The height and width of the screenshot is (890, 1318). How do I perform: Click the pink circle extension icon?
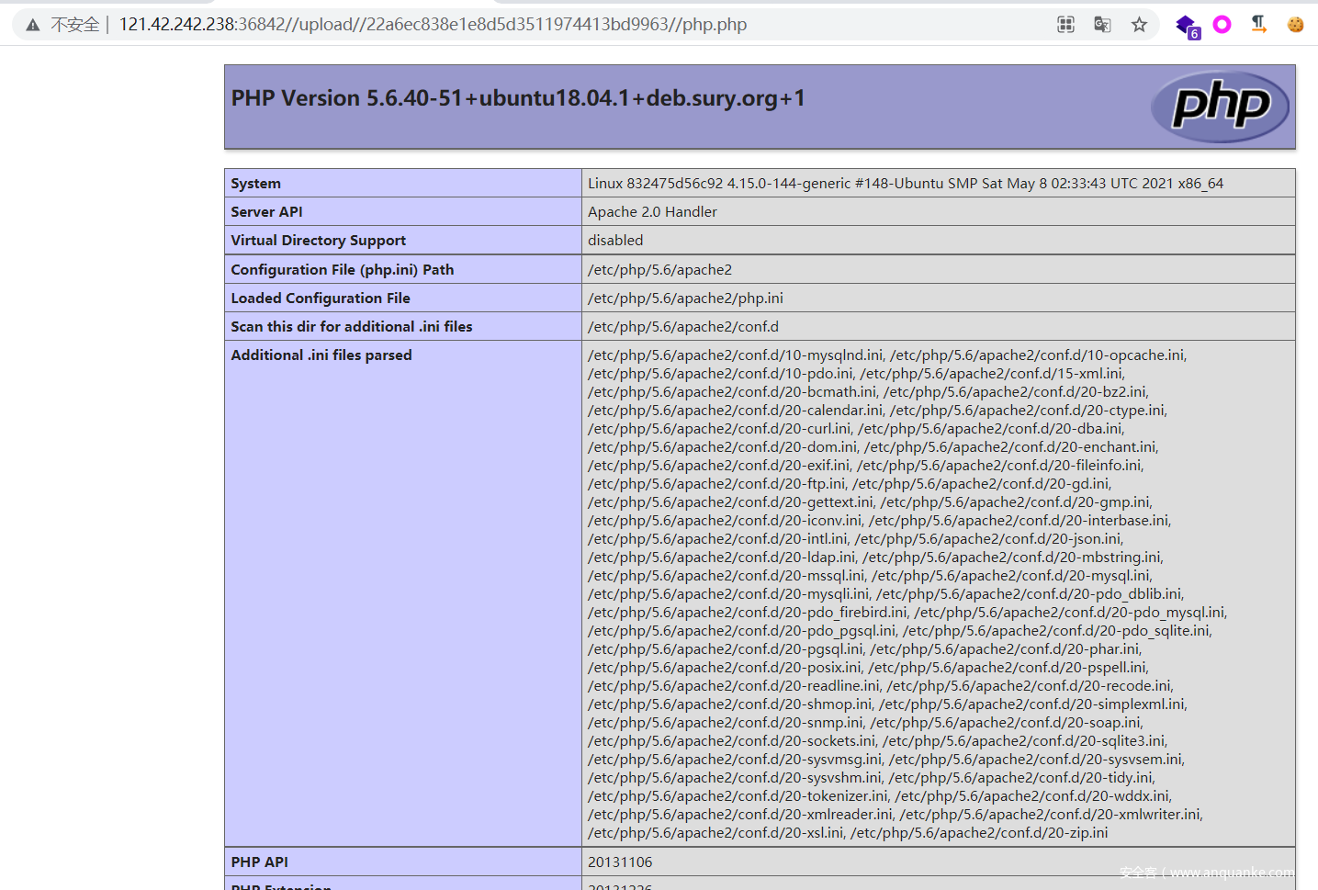tap(1222, 25)
